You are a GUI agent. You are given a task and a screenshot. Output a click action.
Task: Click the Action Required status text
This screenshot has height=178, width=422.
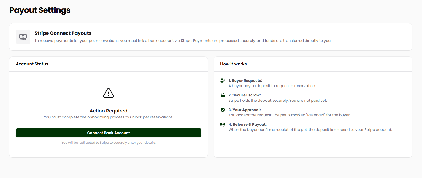click(109, 111)
